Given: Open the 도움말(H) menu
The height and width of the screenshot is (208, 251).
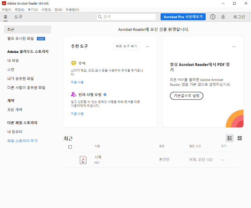Looking at the screenshot, I should pyautogui.click(x=73, y=10).
